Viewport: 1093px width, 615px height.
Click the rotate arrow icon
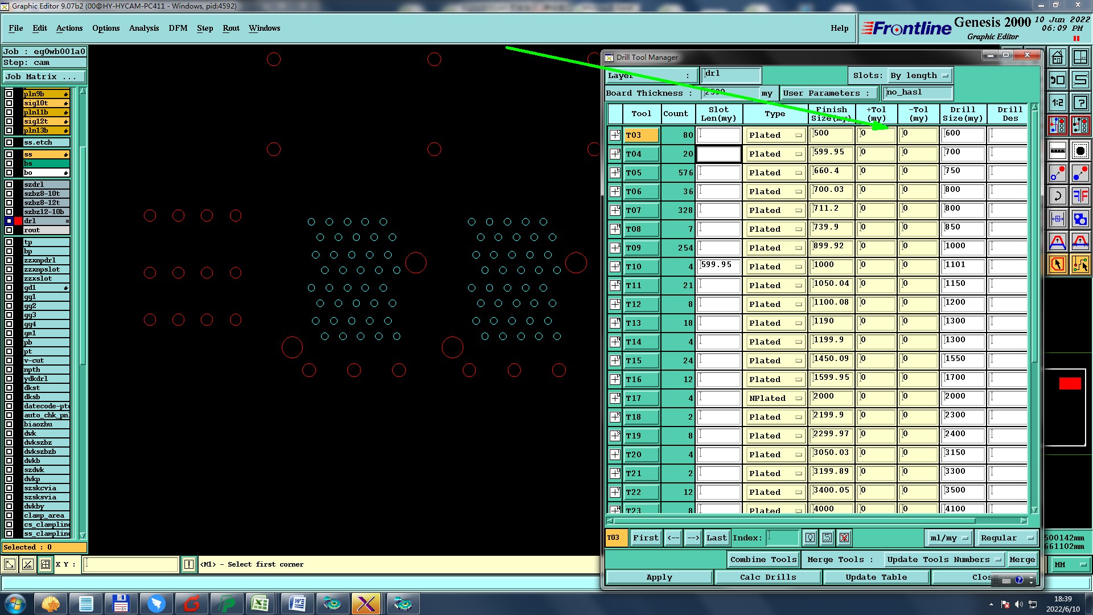point(1057,196)
